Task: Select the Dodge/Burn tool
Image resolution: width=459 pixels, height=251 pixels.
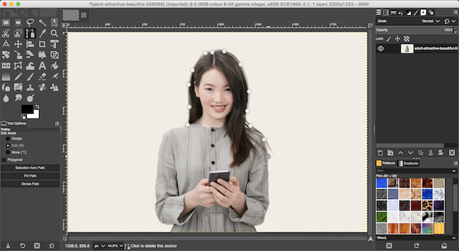Action: pos(30,98)
